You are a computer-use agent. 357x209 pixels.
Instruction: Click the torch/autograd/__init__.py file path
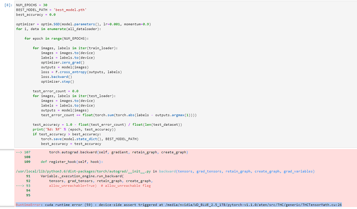coord(83,171)
